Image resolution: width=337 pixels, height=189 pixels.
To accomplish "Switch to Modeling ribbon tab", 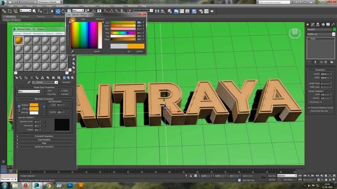I will tap(10, 16).
